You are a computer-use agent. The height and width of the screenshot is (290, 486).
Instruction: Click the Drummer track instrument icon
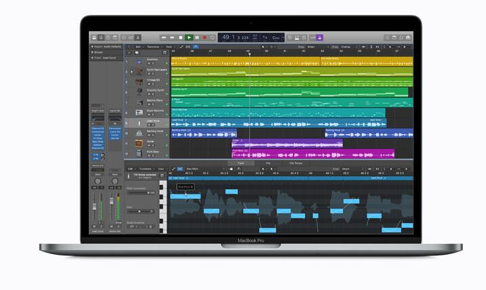pos(138,61)
